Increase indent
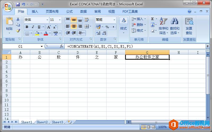Image resolution: width=212 pixels, height=132 pixels. pyautogui.click(x=74, y=33)
